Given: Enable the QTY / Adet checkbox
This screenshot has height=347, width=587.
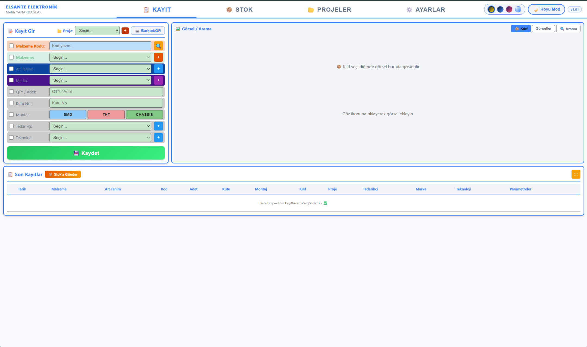Looking at the screenshot, I should 11,92.
